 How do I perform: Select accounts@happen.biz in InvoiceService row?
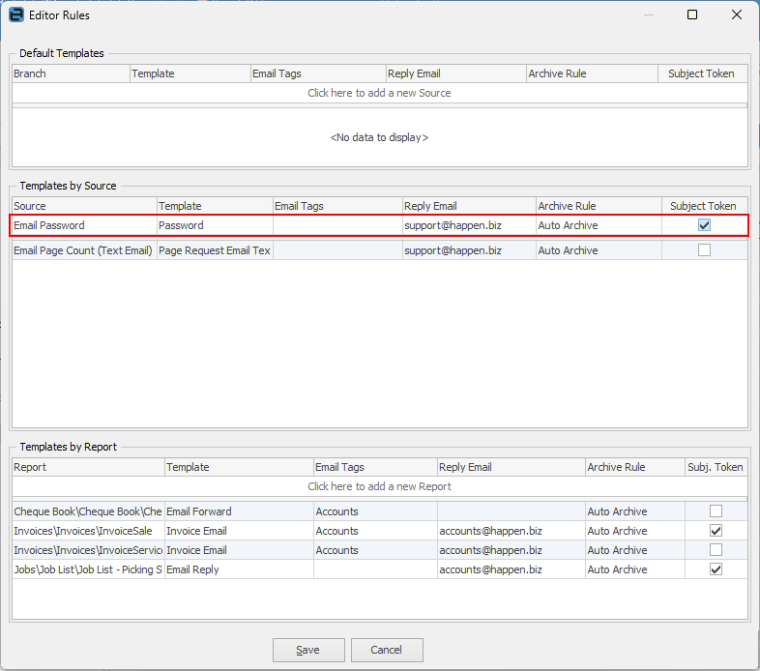[x=512, y=550]
